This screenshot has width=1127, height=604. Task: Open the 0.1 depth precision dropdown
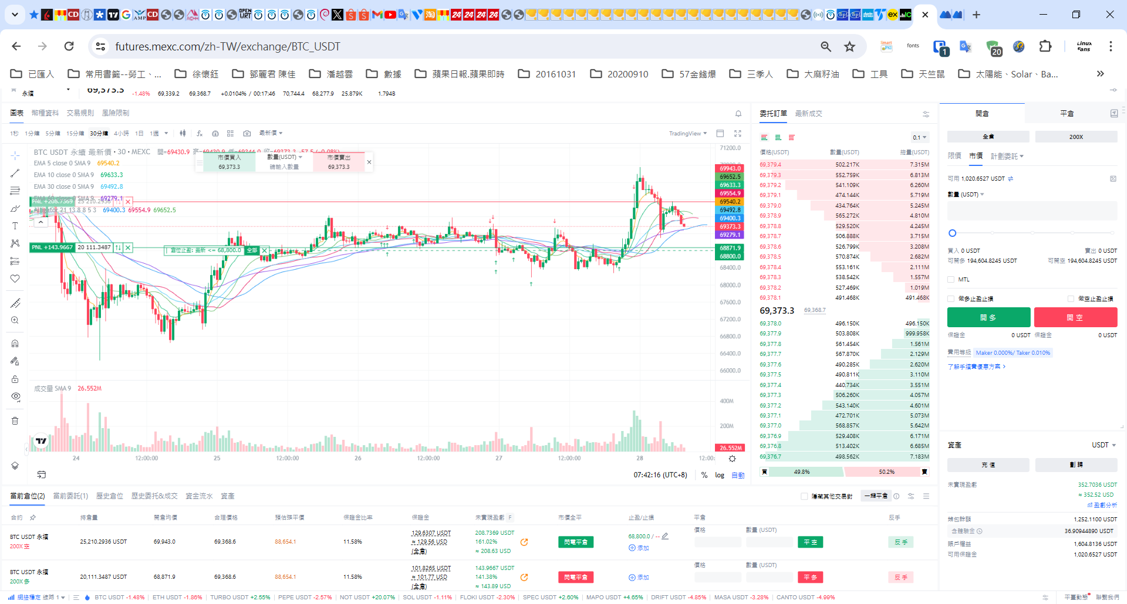(x=920, y=138)
